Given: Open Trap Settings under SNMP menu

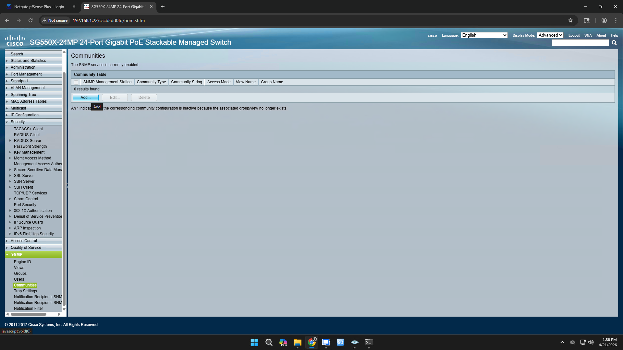Looking at the screenshot, I should 25,291.
